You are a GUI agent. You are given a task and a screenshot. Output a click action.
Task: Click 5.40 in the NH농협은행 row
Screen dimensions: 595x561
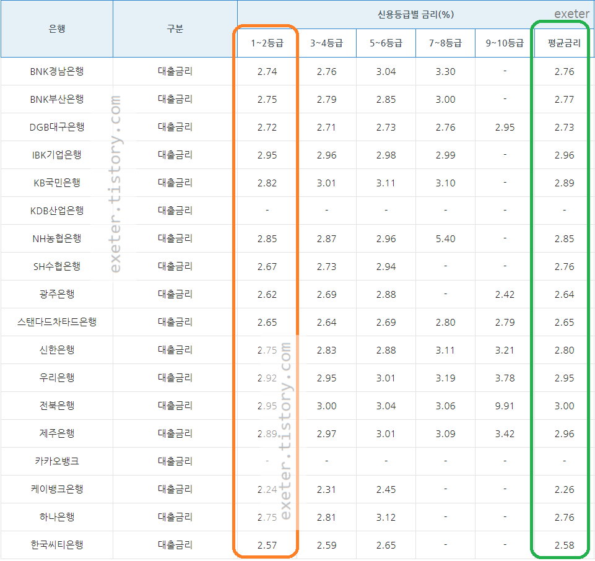446,239
